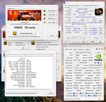Expand the CPU-Z Tools dropdown arrow

pos(87,41)
